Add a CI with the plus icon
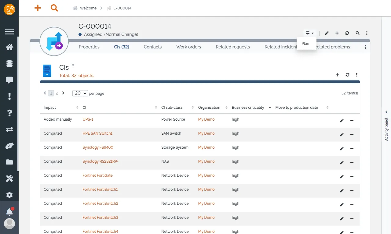391x234 pixels. [x=337, y=75]
